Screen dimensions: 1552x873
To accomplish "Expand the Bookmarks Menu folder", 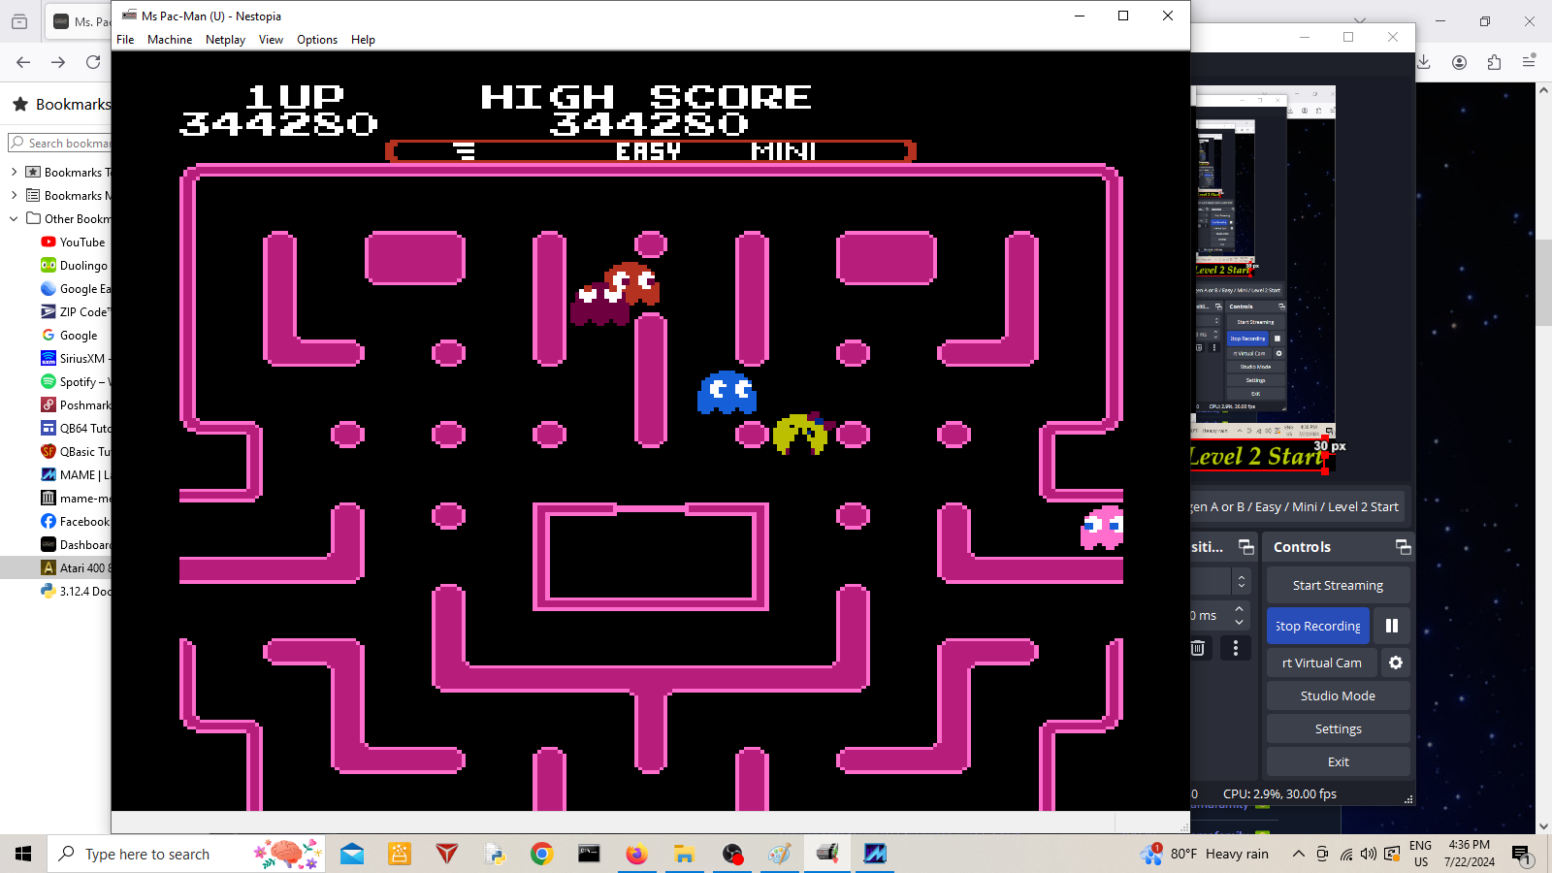I will (x=14, y=196).
